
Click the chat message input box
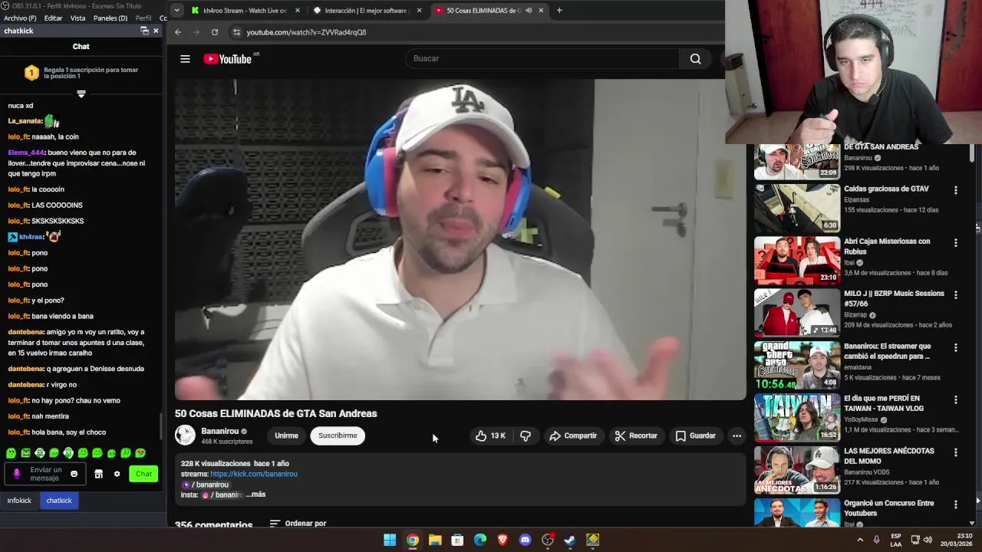46,474
